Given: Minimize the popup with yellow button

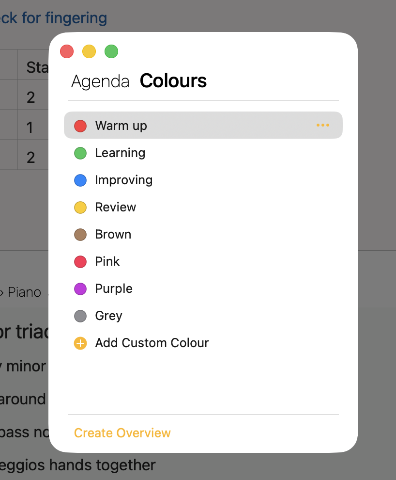Looking at the screenshot, I should pos(89,51).
